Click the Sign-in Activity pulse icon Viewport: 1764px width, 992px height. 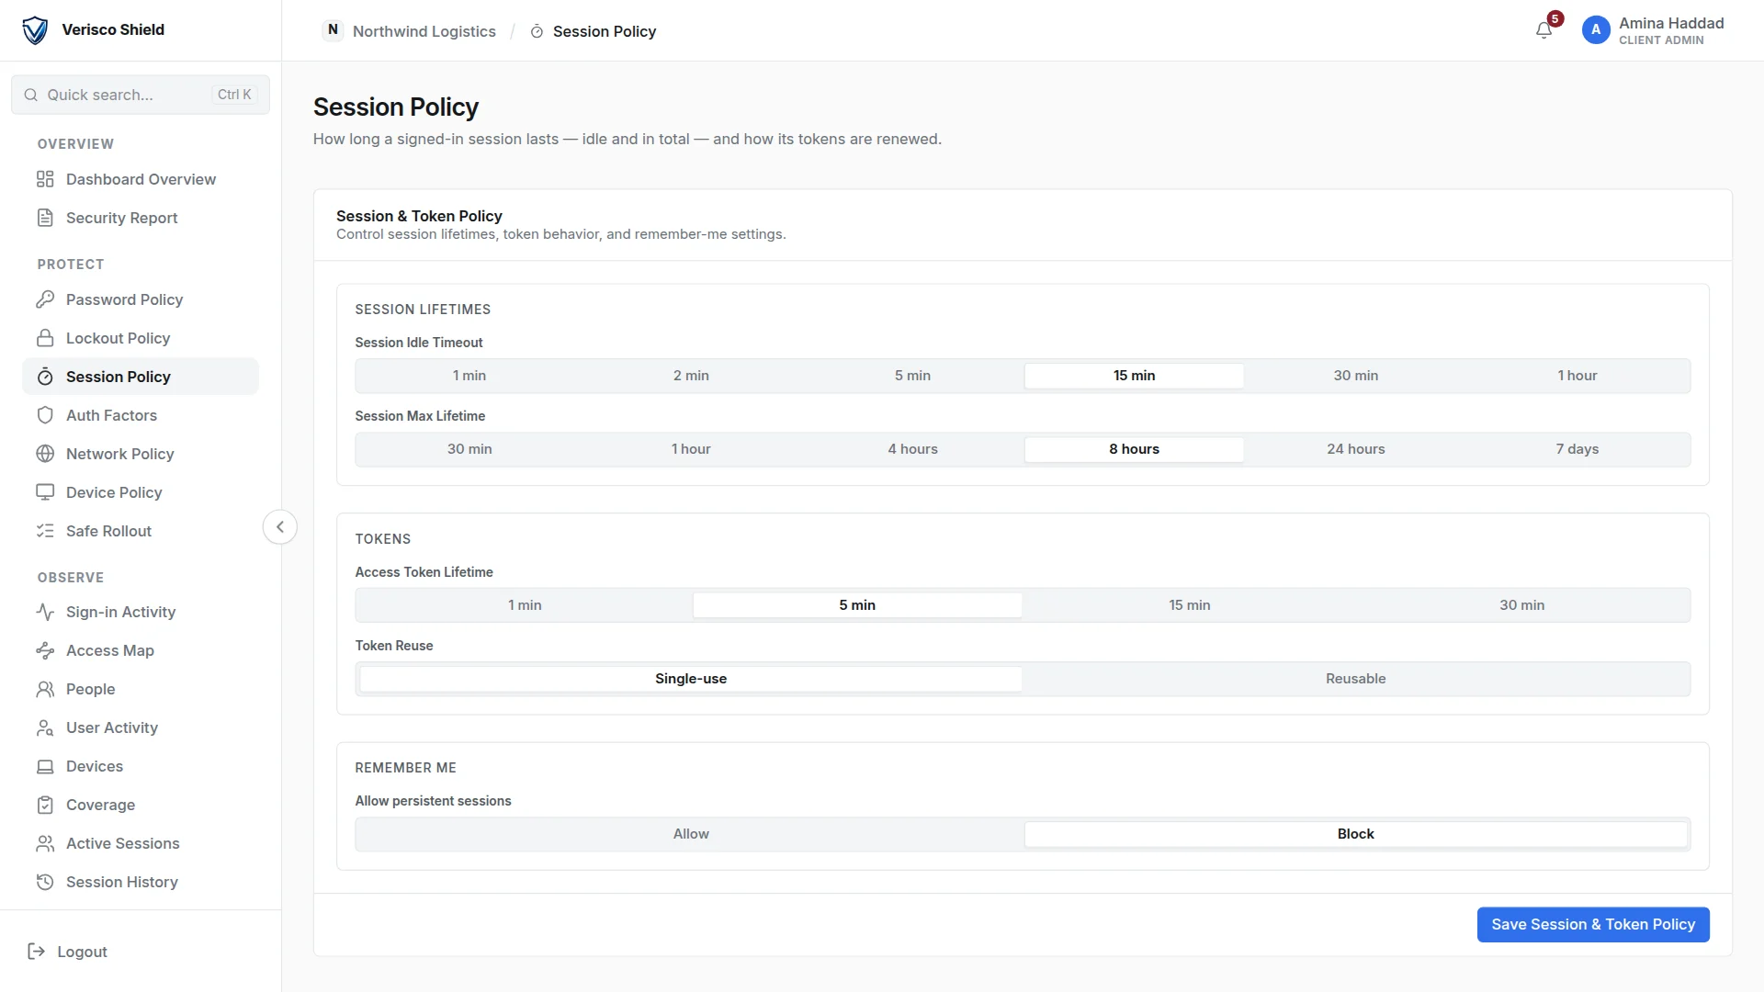[45, 612]
